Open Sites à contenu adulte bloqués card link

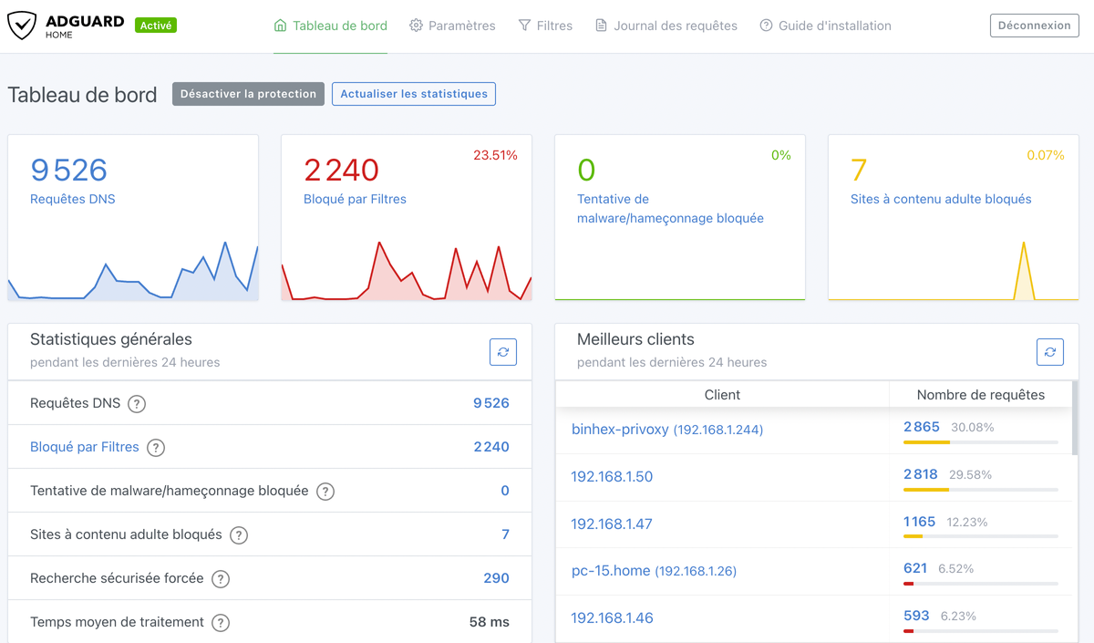[941, 199]
